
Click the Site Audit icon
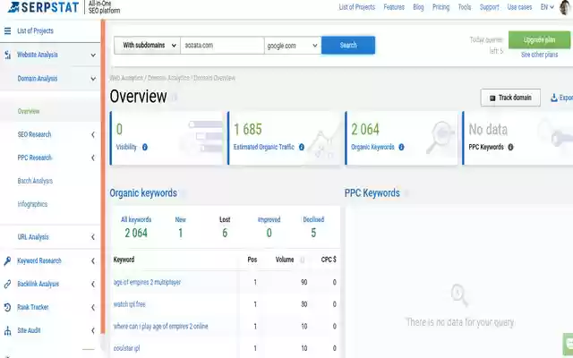pos(7,330)
